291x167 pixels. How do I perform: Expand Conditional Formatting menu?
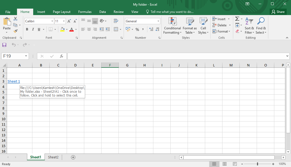point(172,26)
